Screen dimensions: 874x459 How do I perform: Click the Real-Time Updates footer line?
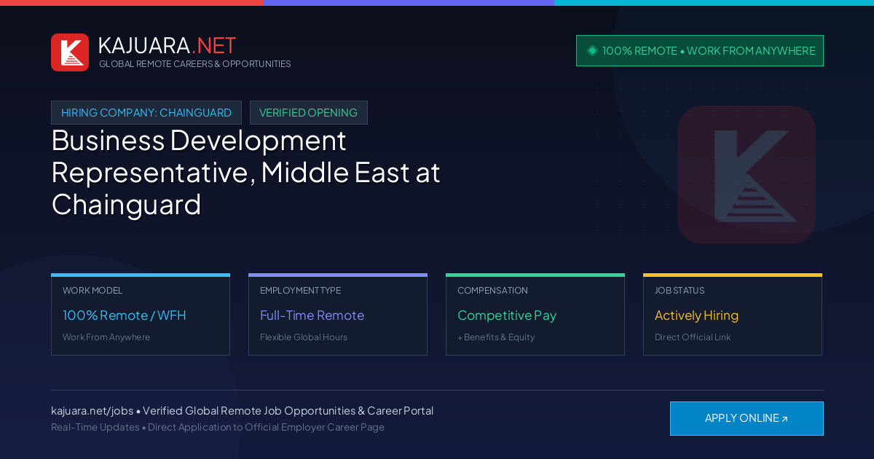(218, 427)
